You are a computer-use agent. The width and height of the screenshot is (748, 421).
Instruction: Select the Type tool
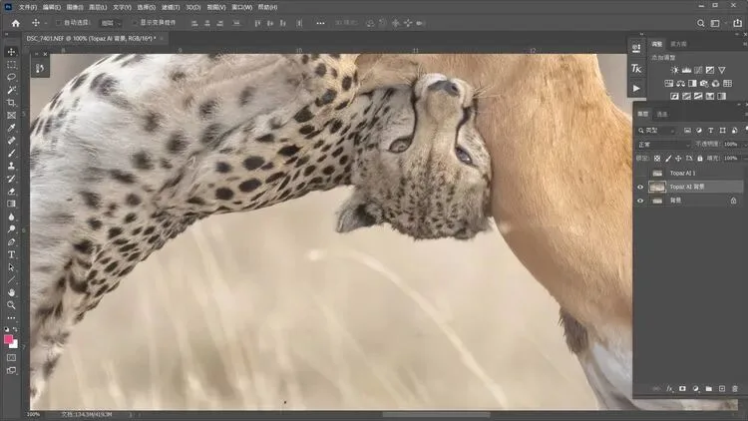tap(11, 254)
